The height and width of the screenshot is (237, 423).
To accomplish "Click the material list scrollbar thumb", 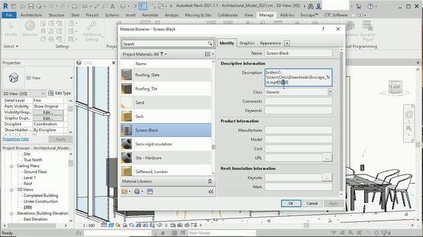I will click(213, 147).
